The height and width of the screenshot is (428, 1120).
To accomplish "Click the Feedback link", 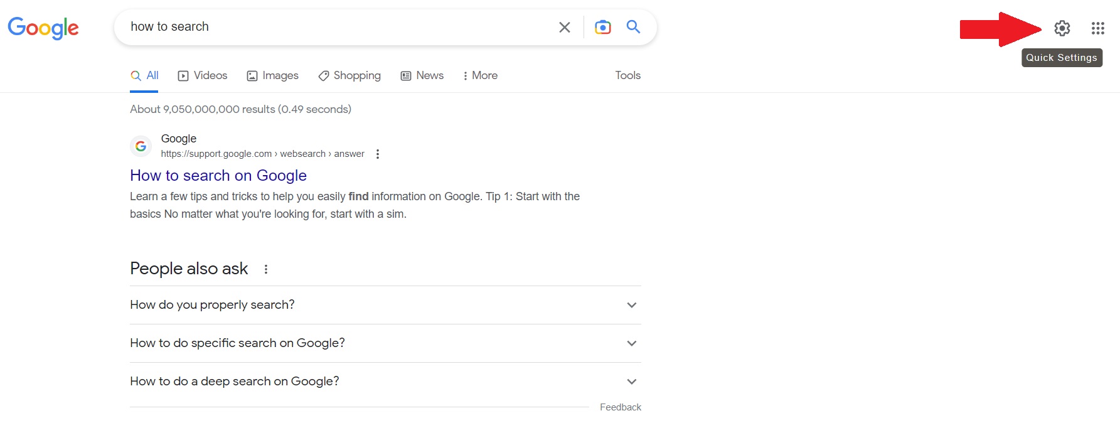I will coord(621,407).
